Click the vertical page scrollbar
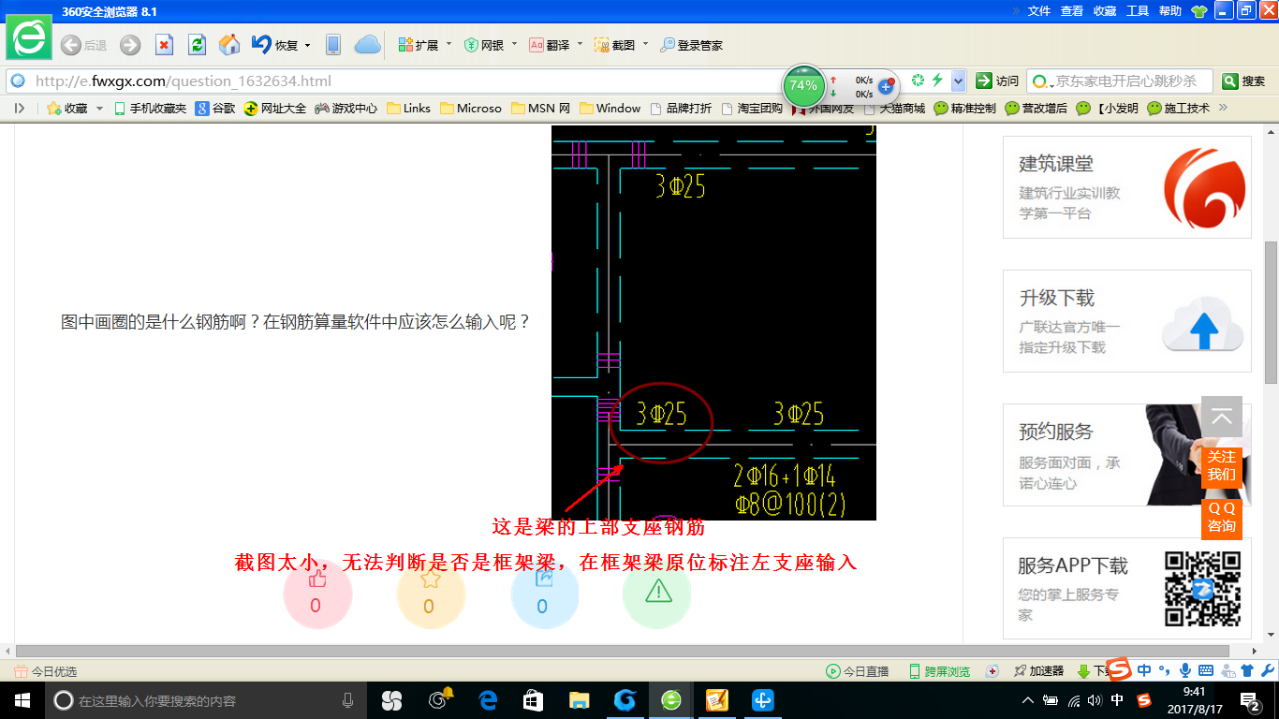 1271,313
